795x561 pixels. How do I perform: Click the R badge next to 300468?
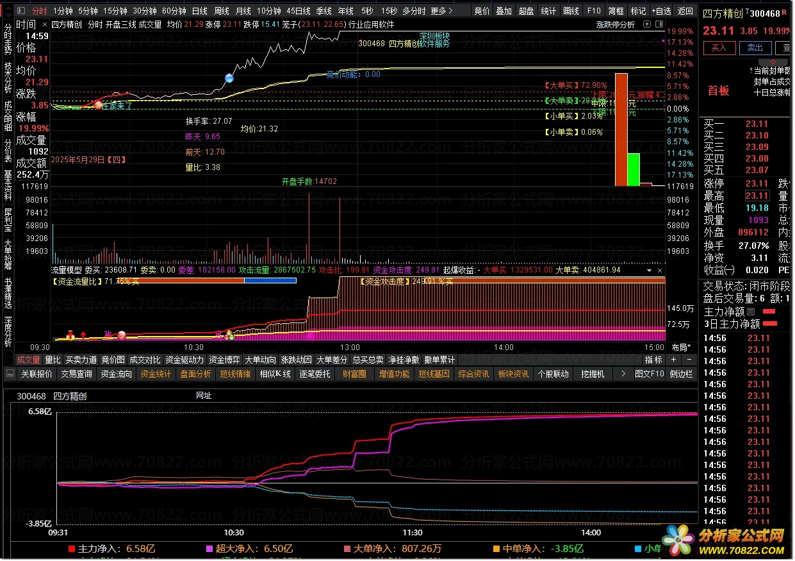coord(785,12)
